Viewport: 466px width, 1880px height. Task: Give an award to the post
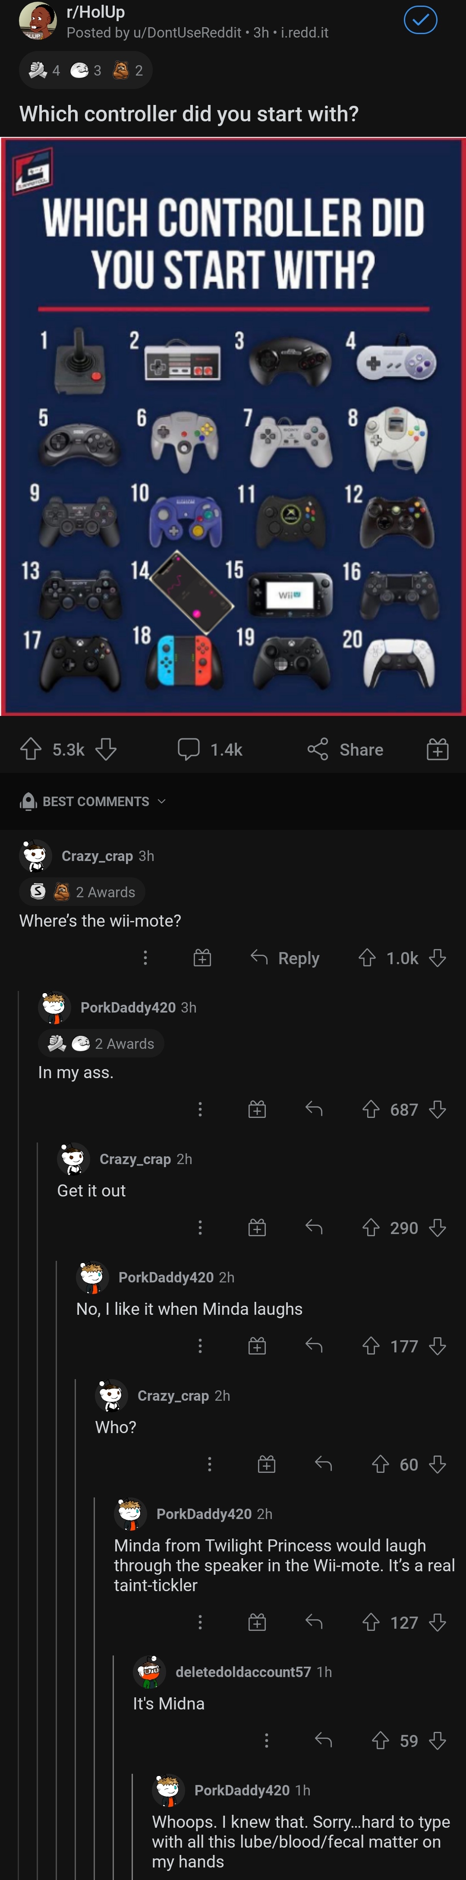438,749
